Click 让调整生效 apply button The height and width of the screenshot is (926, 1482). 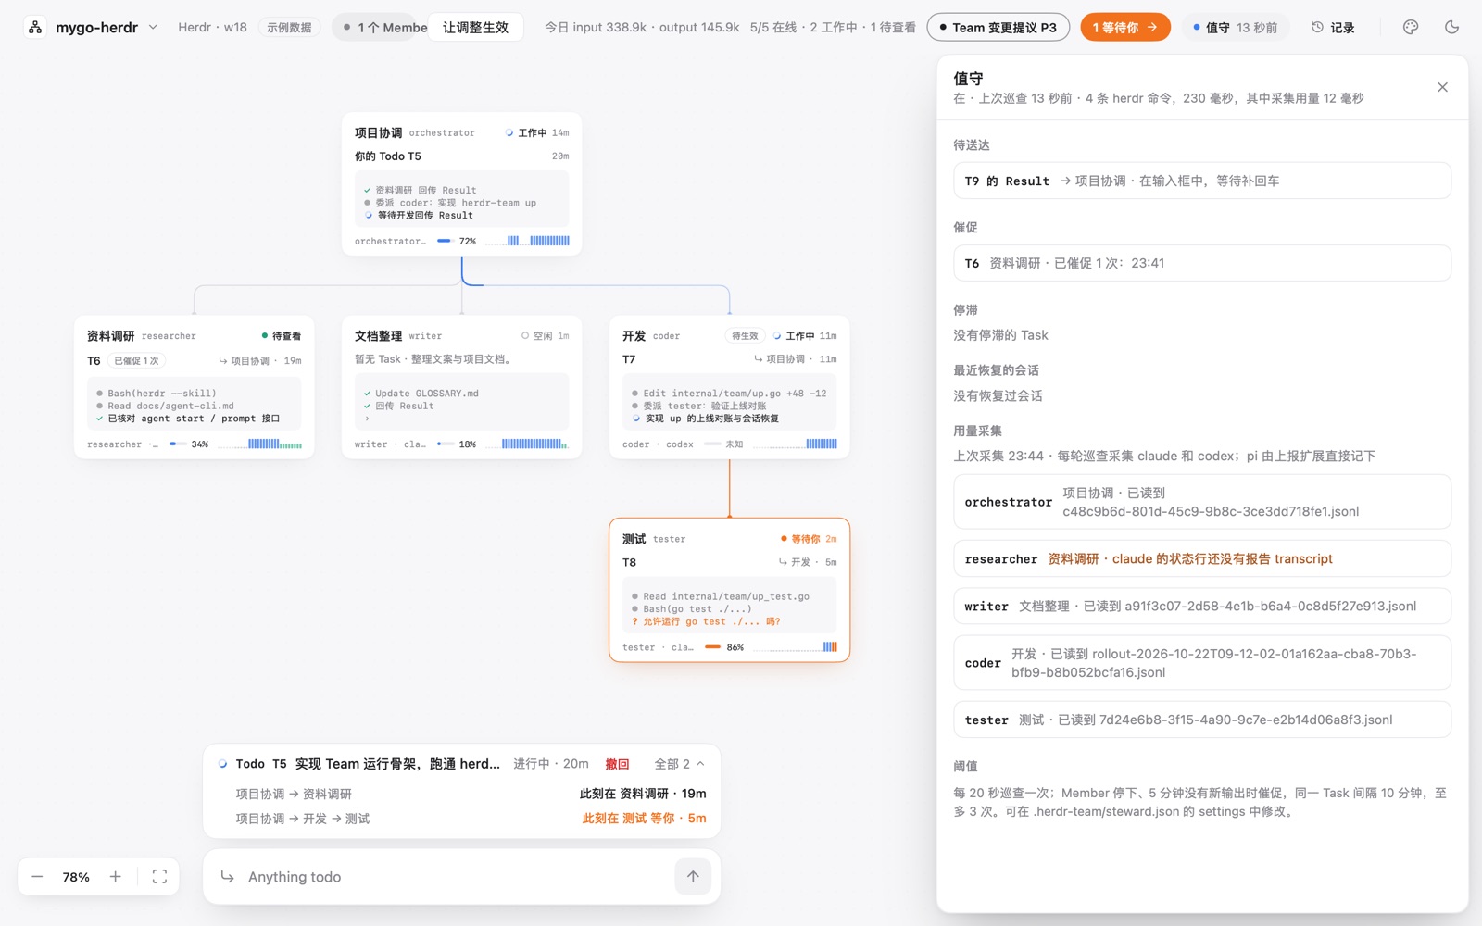coord(475,28)
